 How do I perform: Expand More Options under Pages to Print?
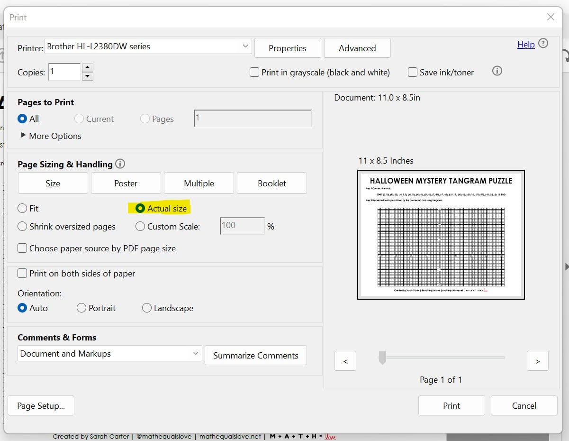point(24,136)
